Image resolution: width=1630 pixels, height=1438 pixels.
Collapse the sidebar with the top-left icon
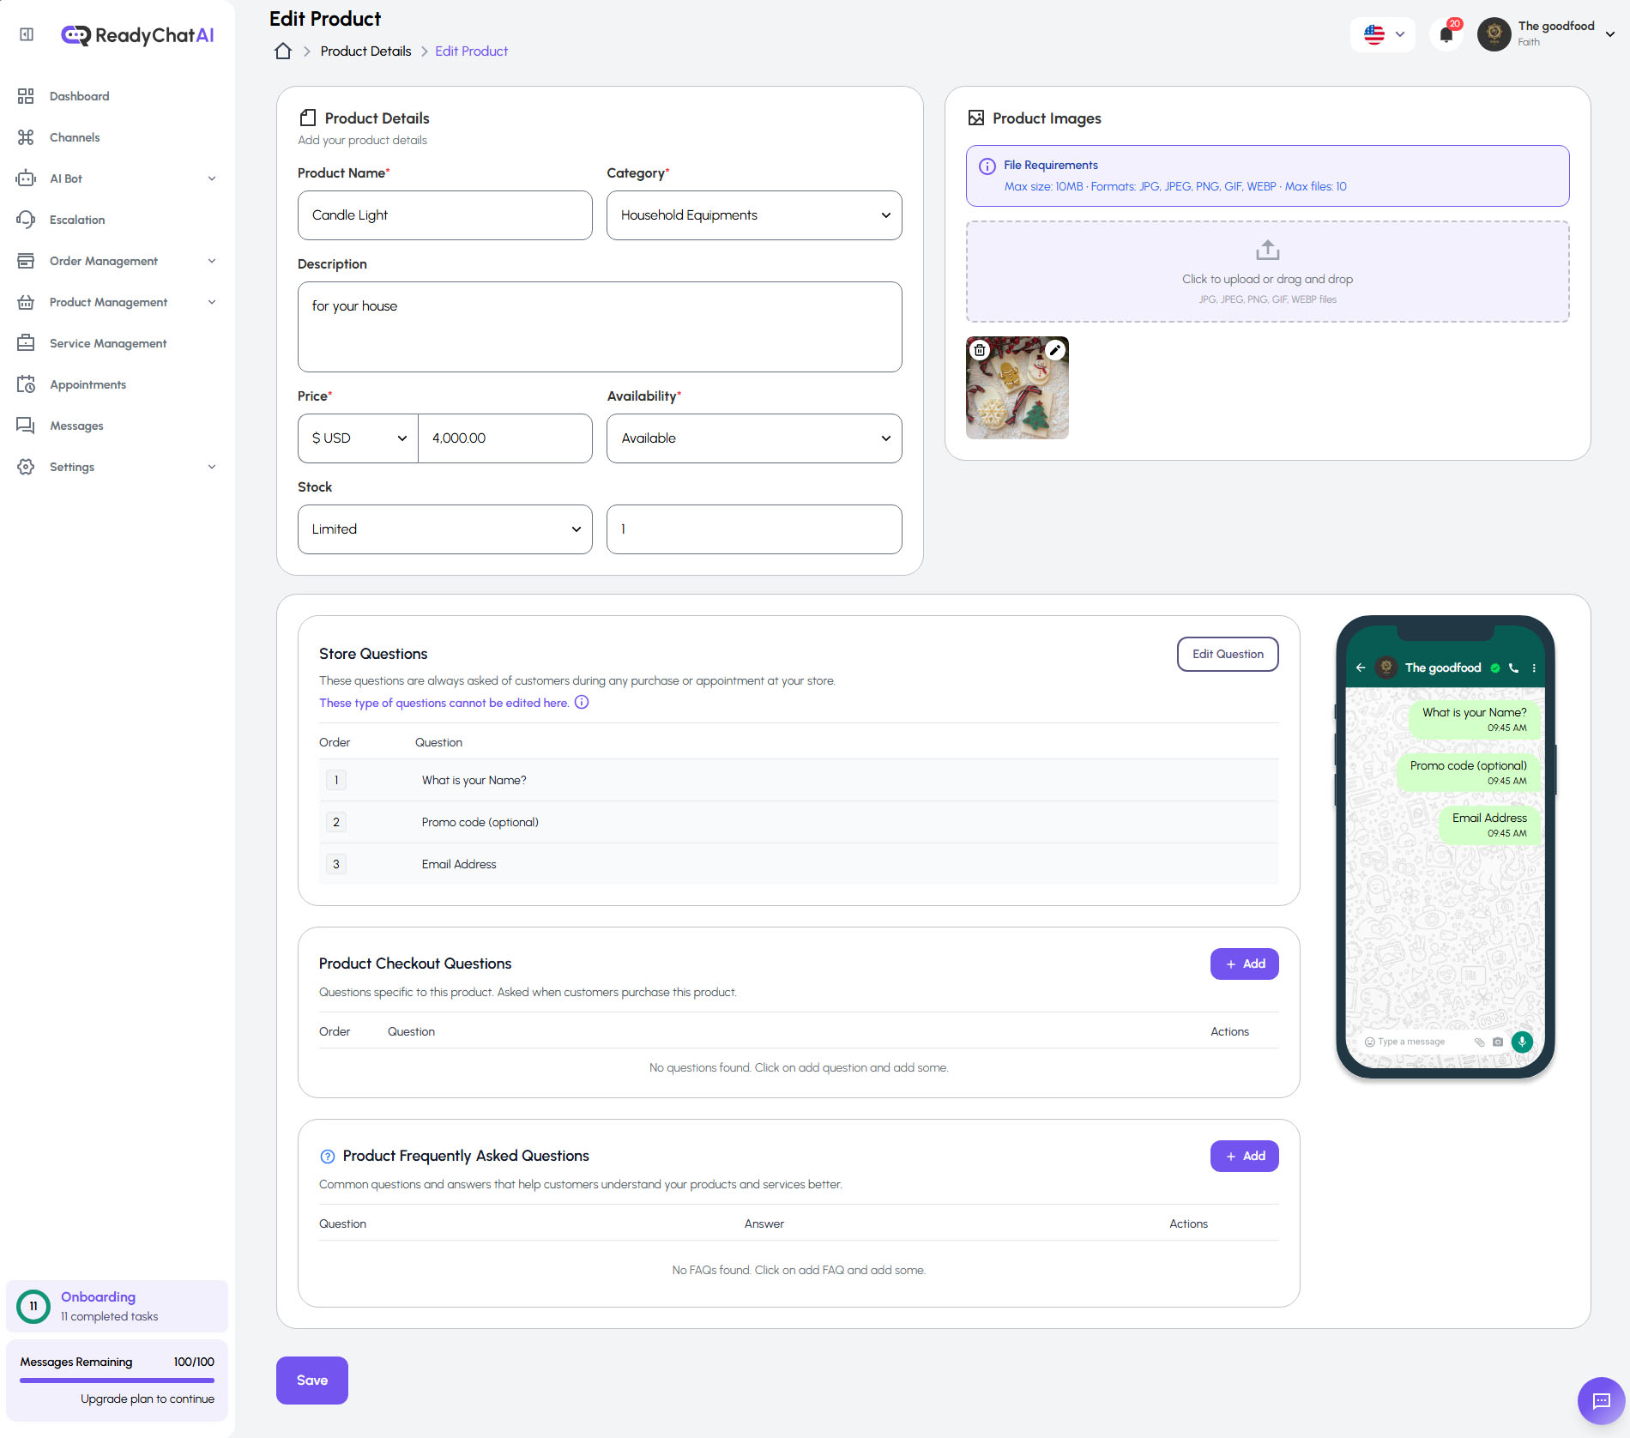click(26, 34)
